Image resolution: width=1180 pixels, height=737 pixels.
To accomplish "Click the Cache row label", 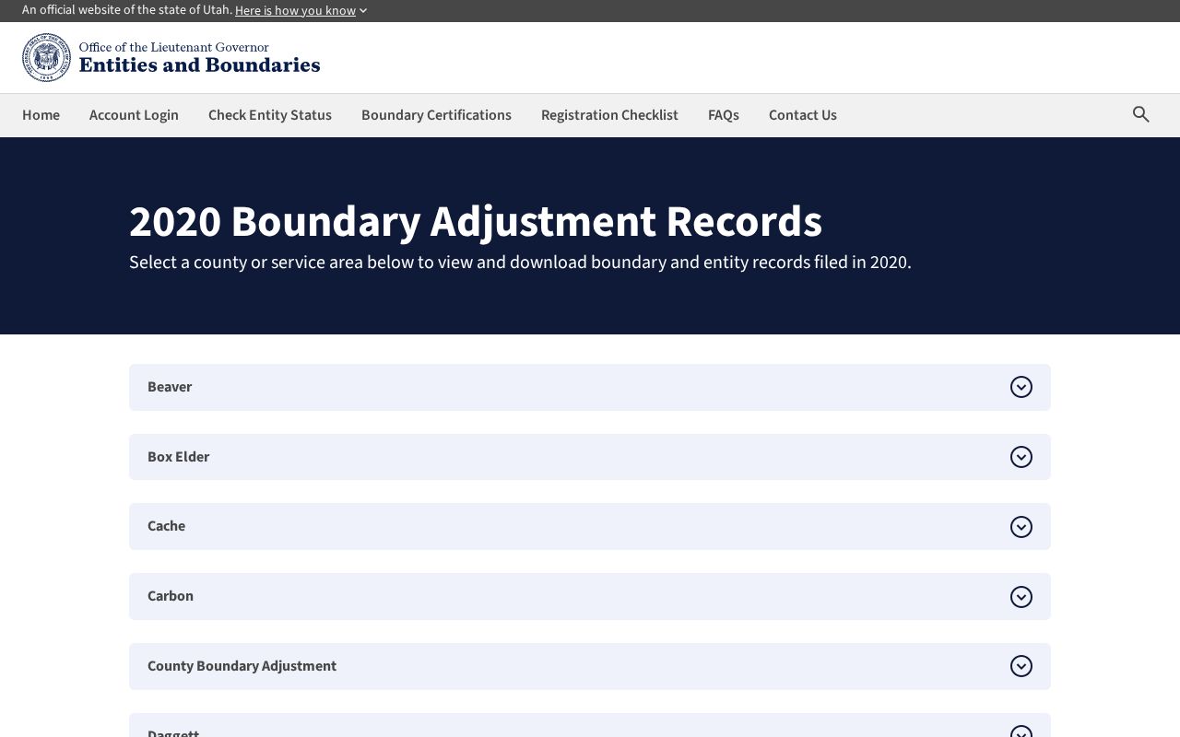I will pos(166,526).
